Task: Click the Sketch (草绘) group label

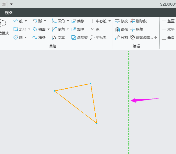Action: [53, 46]
